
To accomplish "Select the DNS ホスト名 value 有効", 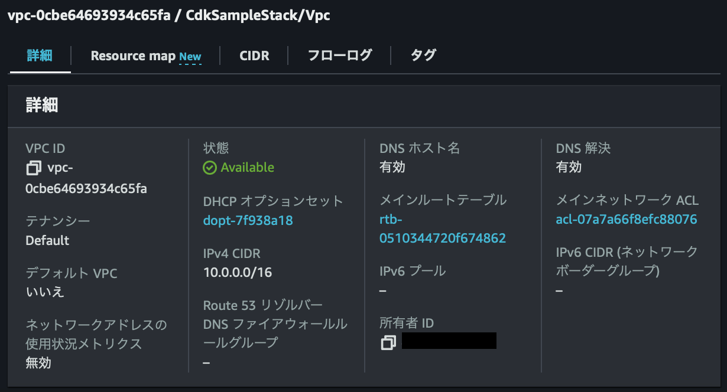I will click(391, 167).
